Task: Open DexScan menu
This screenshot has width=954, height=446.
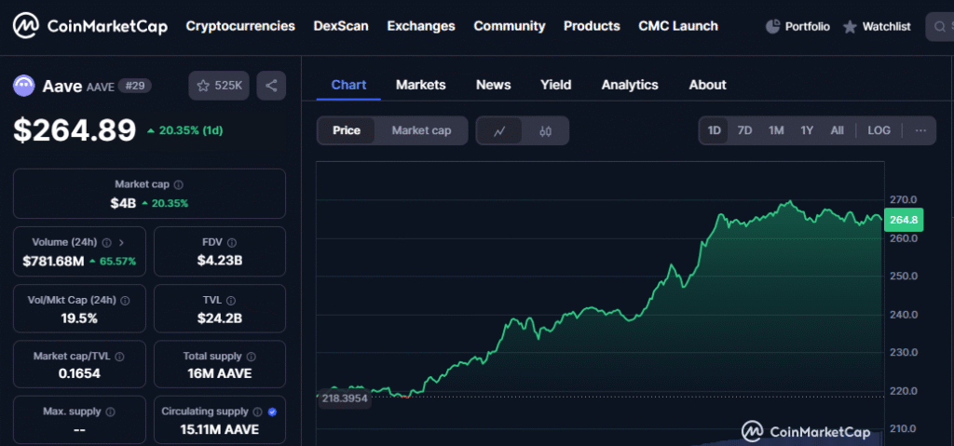Action: pyautogui.click(x=341, y=26)
